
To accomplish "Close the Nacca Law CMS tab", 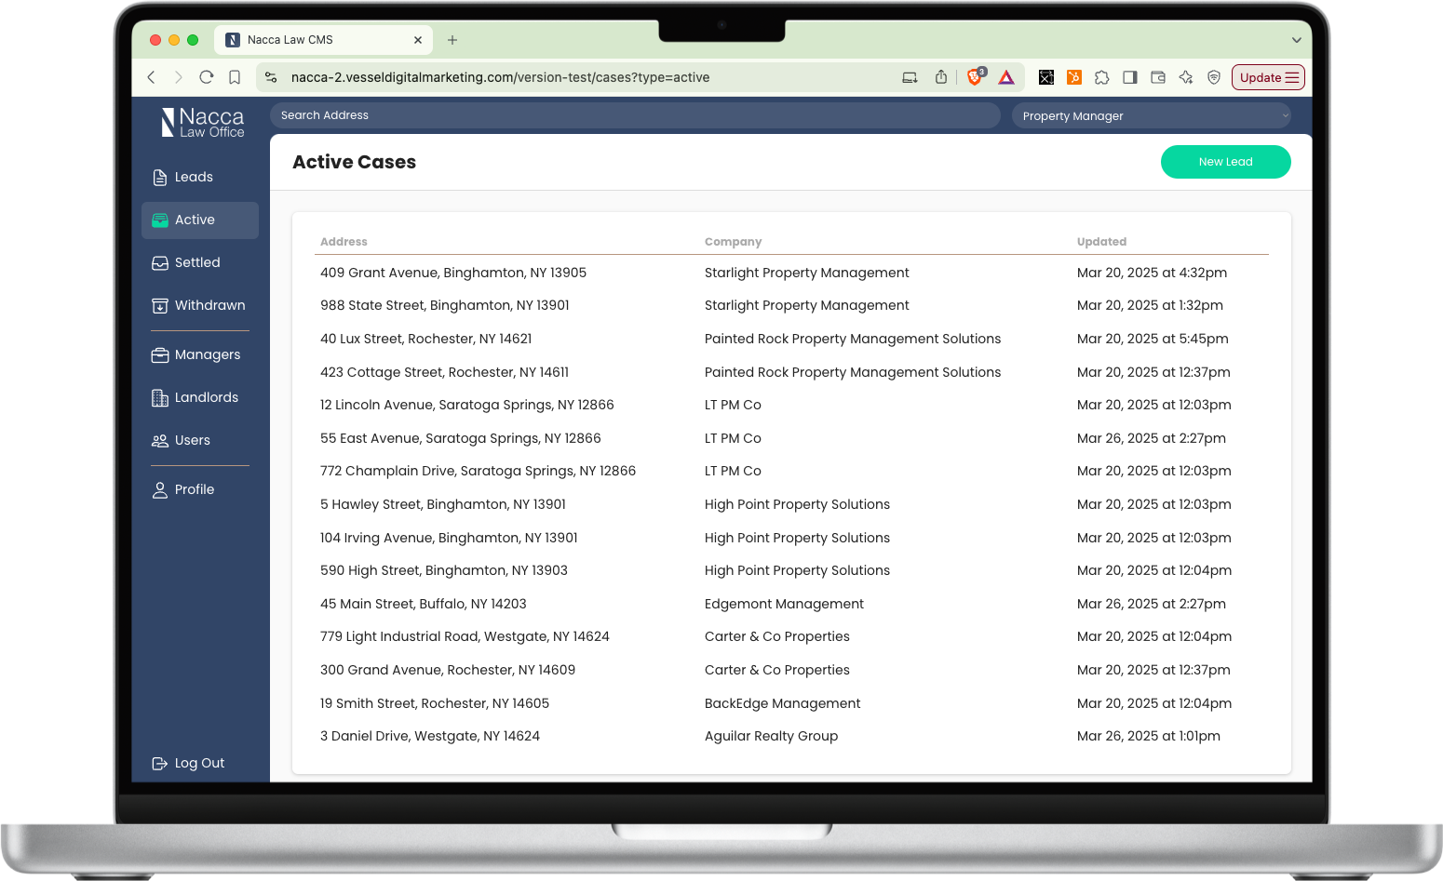I will tap(418, 40).
